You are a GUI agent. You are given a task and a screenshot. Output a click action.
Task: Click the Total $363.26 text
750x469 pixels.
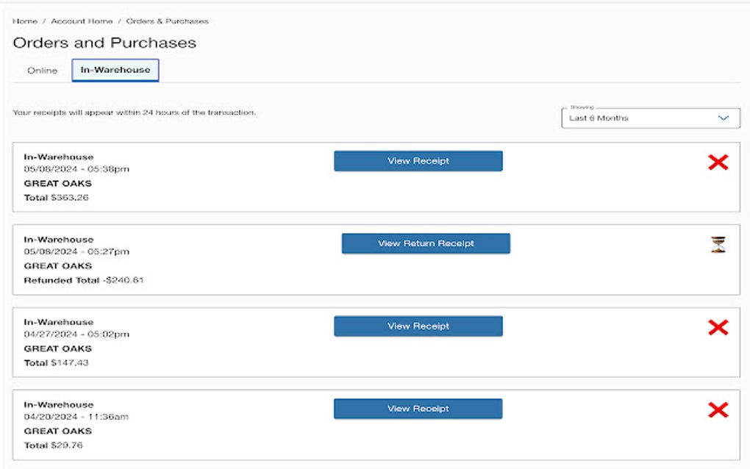57,198
